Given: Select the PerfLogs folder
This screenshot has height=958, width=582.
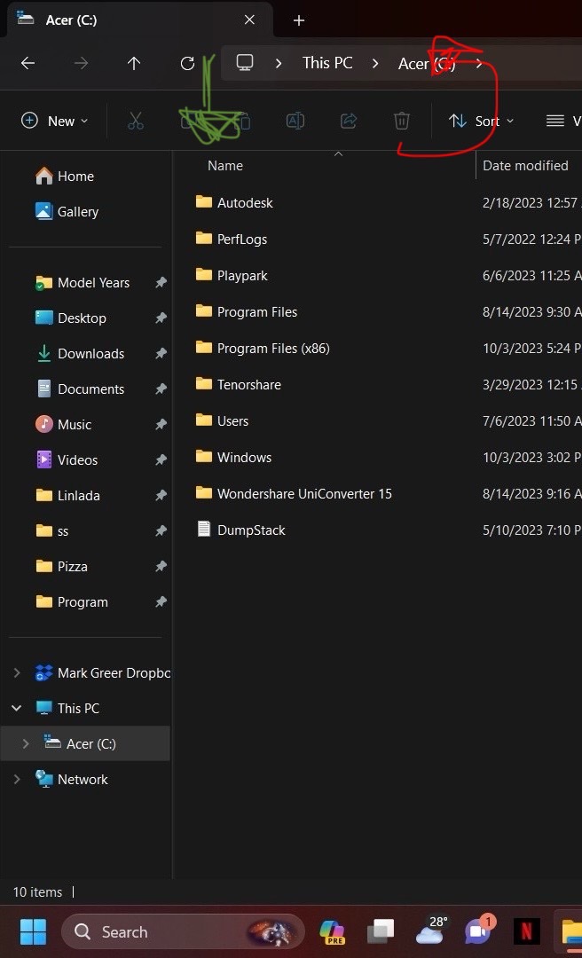Looking at the screenshot, I should (231, 239).
